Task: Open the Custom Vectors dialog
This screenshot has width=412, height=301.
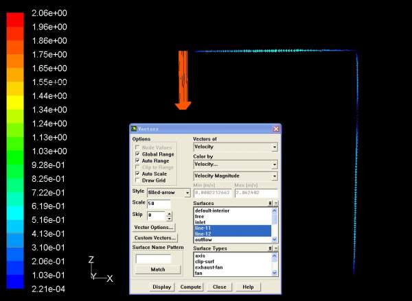Action: 154,238
